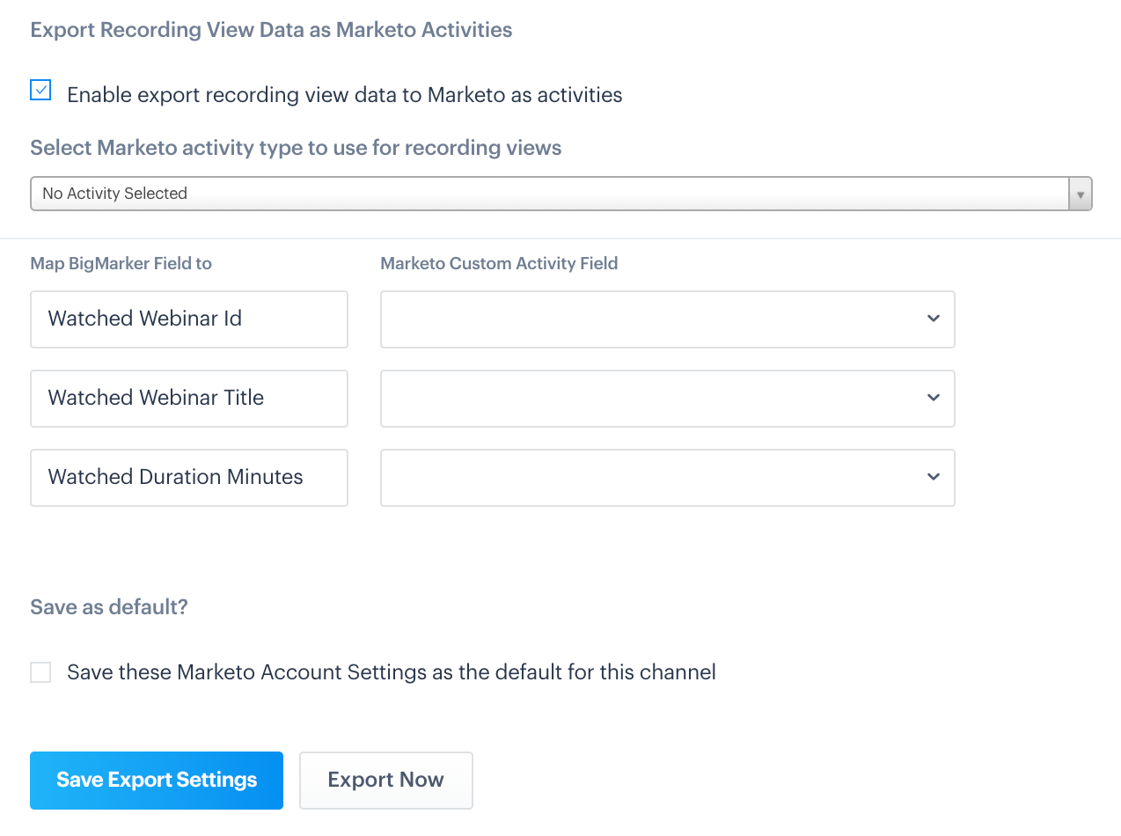Click Marketo Custom Activity Field column label
This screenshot has height=836, width=1121.
pos(499,263)
